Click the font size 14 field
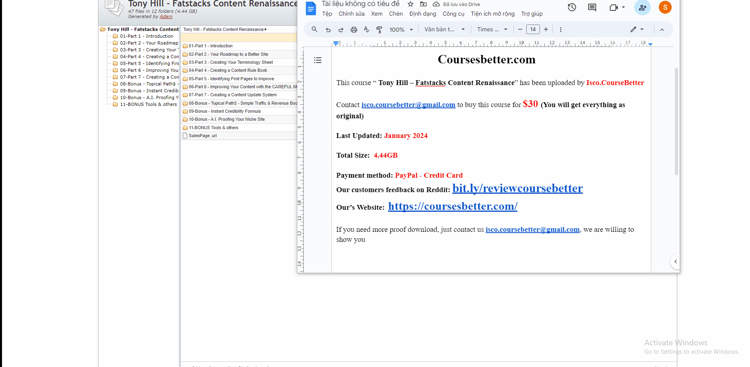The height and width of the screenshot is (367, 750). click(533, 29)
